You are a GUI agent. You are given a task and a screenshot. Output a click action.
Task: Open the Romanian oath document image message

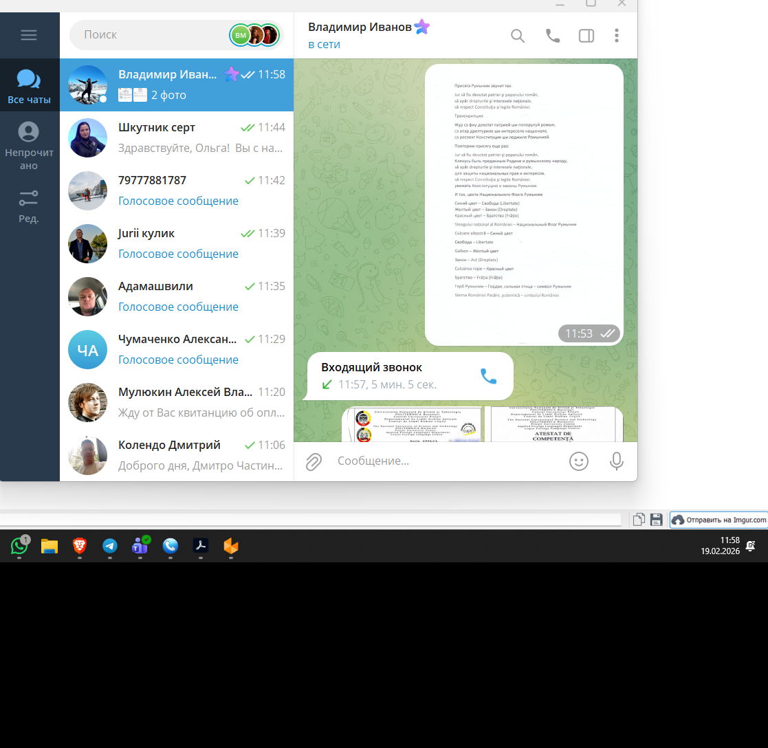tap(524, 205)
